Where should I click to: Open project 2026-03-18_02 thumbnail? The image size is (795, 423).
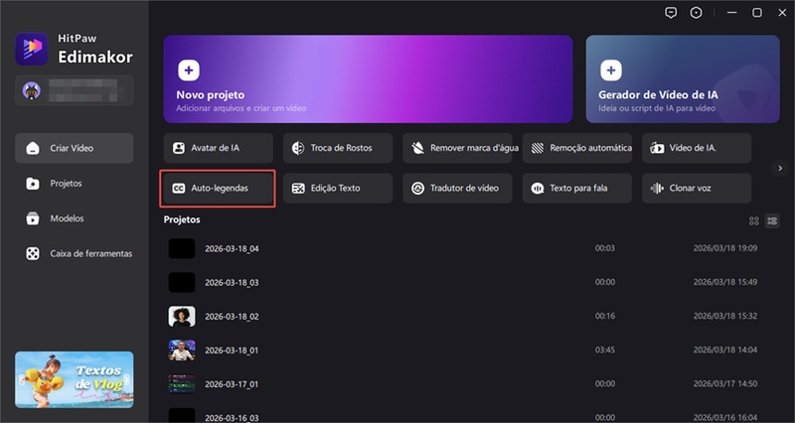point(181,316)
